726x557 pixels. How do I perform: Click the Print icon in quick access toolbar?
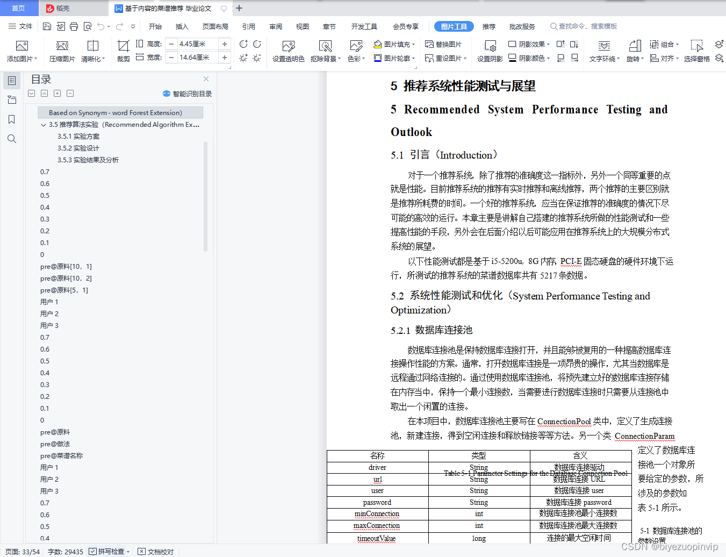tap(74, 26)
